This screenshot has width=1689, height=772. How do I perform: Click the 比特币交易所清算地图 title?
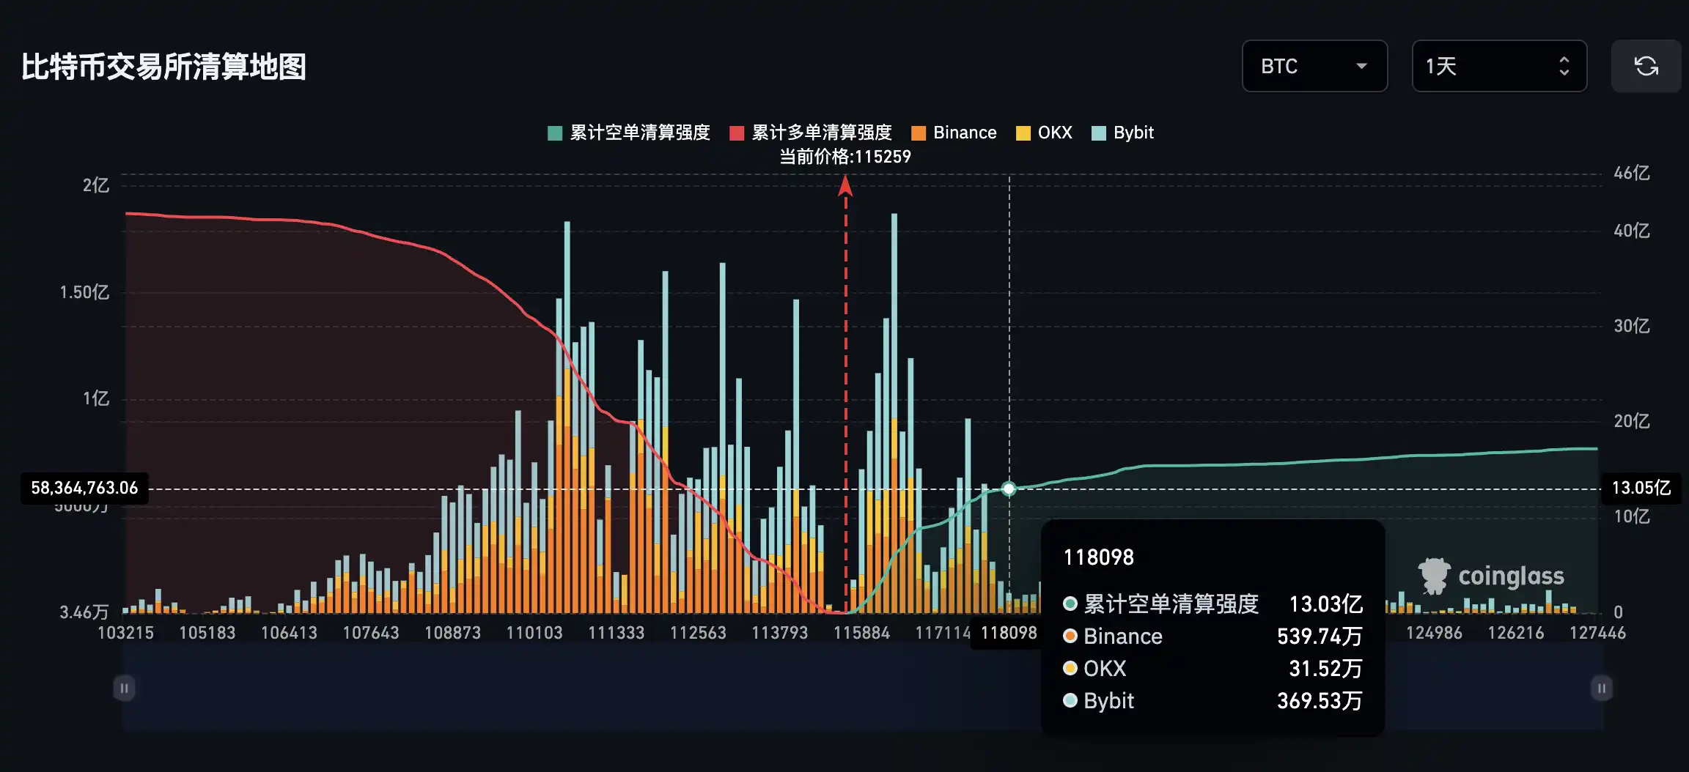click(x=163, y=67)
